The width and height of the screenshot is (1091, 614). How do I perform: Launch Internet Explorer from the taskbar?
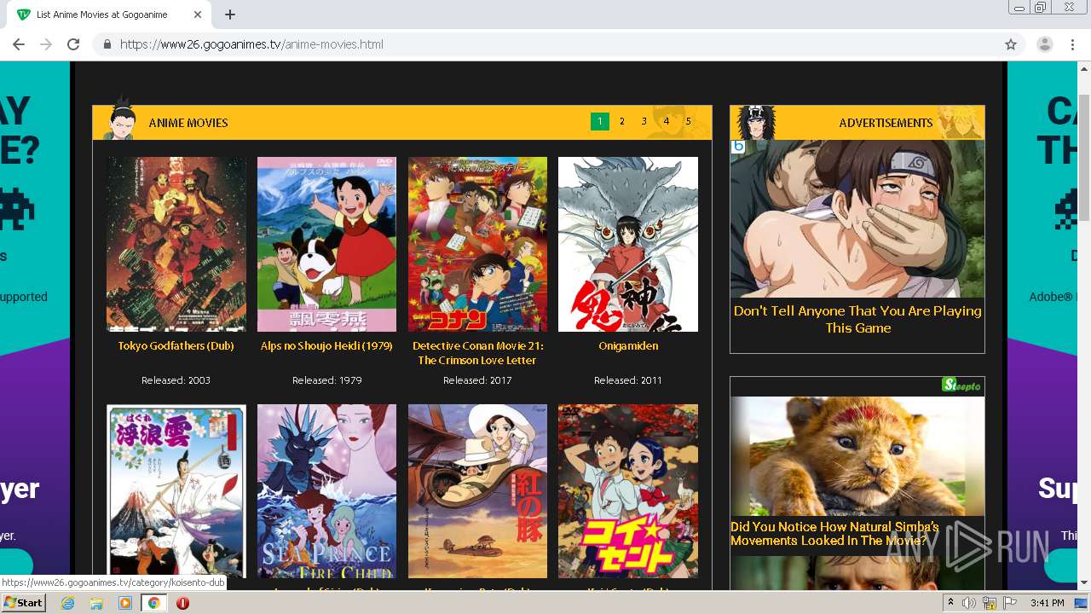pyautogui.click(x=67, y=603)
